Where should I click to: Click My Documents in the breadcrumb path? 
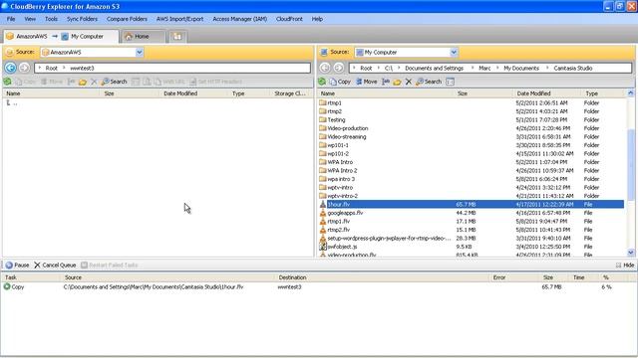tap(521, 69)
